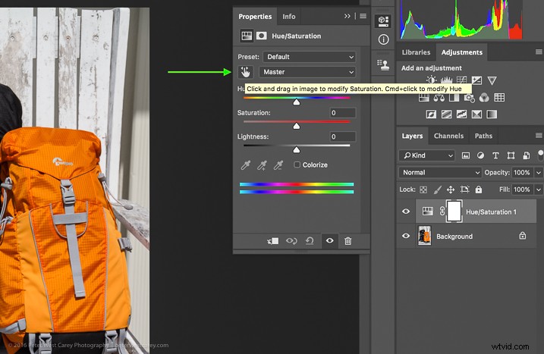Reset adjustment to defaults arrow icon
The width and height of the screenshot is (544, 354).
310,240
